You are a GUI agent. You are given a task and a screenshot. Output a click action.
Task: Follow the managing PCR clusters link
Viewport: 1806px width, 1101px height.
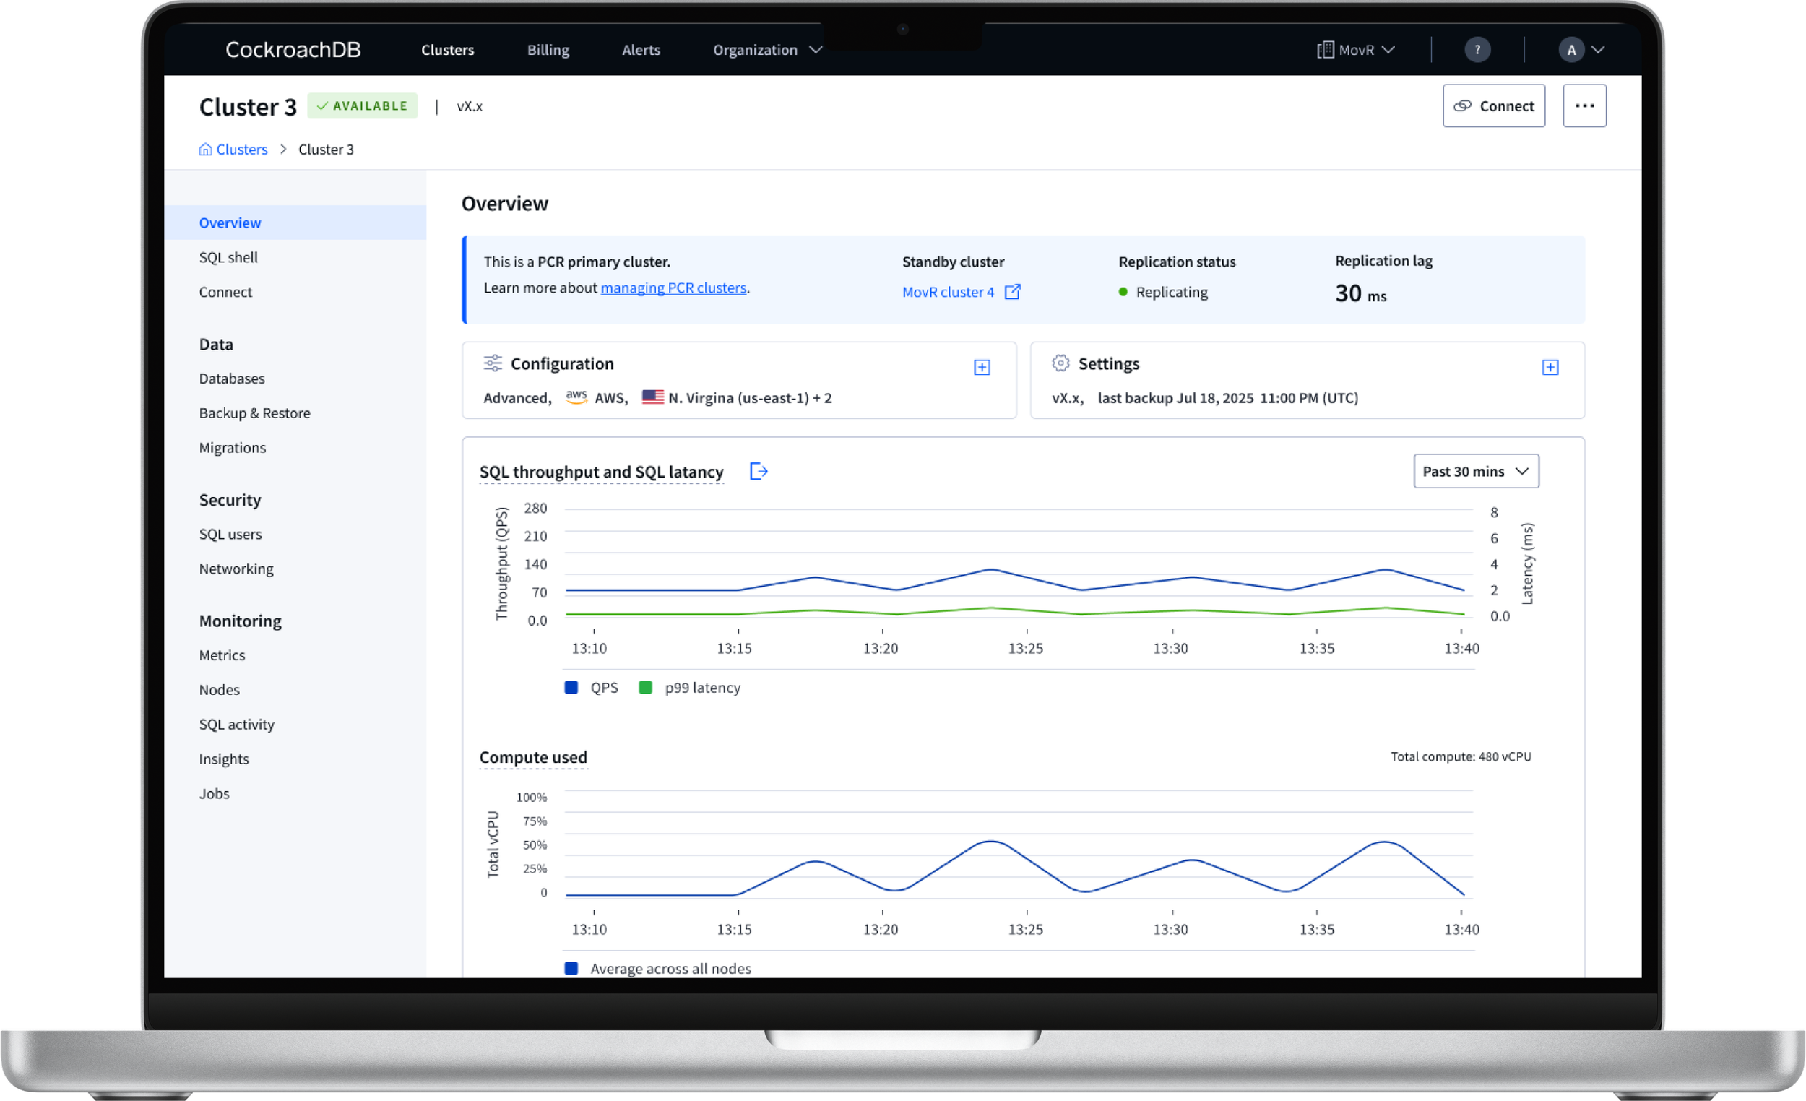pos(673,288)
